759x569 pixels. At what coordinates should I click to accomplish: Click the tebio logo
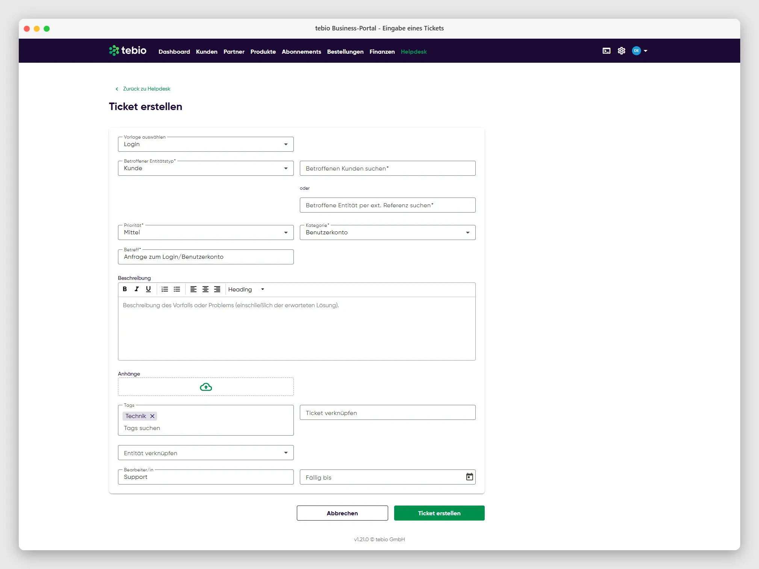[x=128, y=50]
